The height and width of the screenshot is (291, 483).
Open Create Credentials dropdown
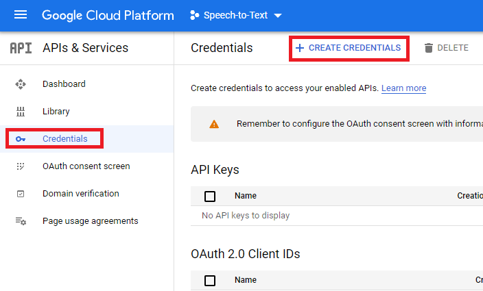348,48
